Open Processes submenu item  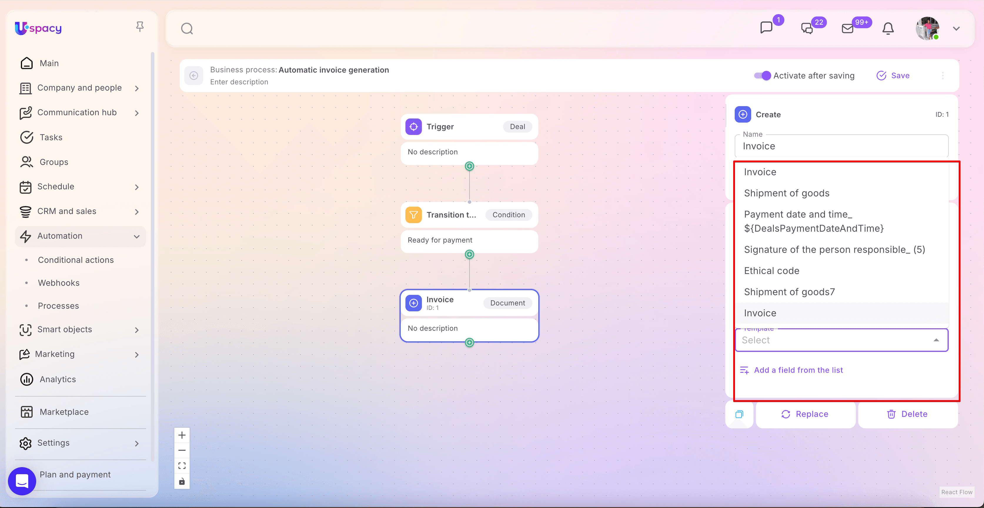[58, 305]
